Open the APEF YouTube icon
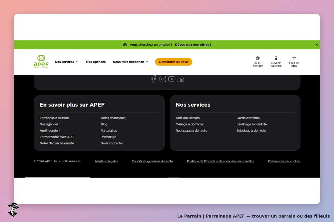334x222 pixels. pos(172,79)
